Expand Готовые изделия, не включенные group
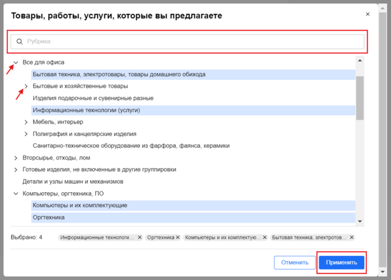Viewport: 391px width, 280px height. 16,170
